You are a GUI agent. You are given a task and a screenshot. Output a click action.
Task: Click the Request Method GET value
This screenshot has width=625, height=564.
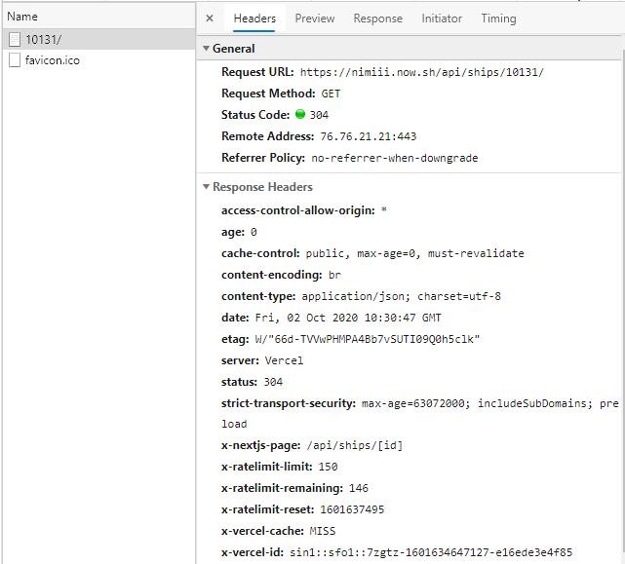331,94
